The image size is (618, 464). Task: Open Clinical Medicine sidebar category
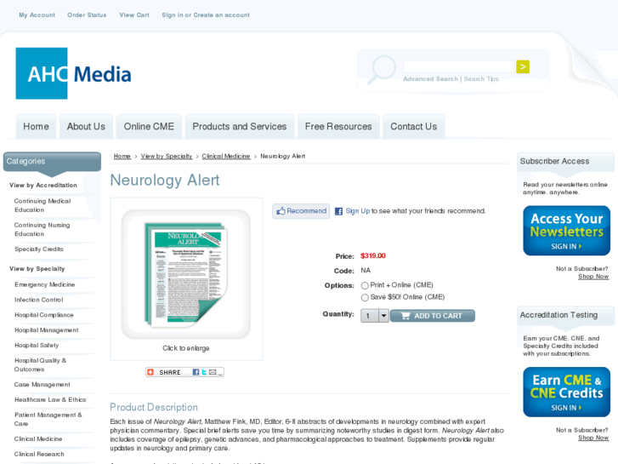coord(38,439)
